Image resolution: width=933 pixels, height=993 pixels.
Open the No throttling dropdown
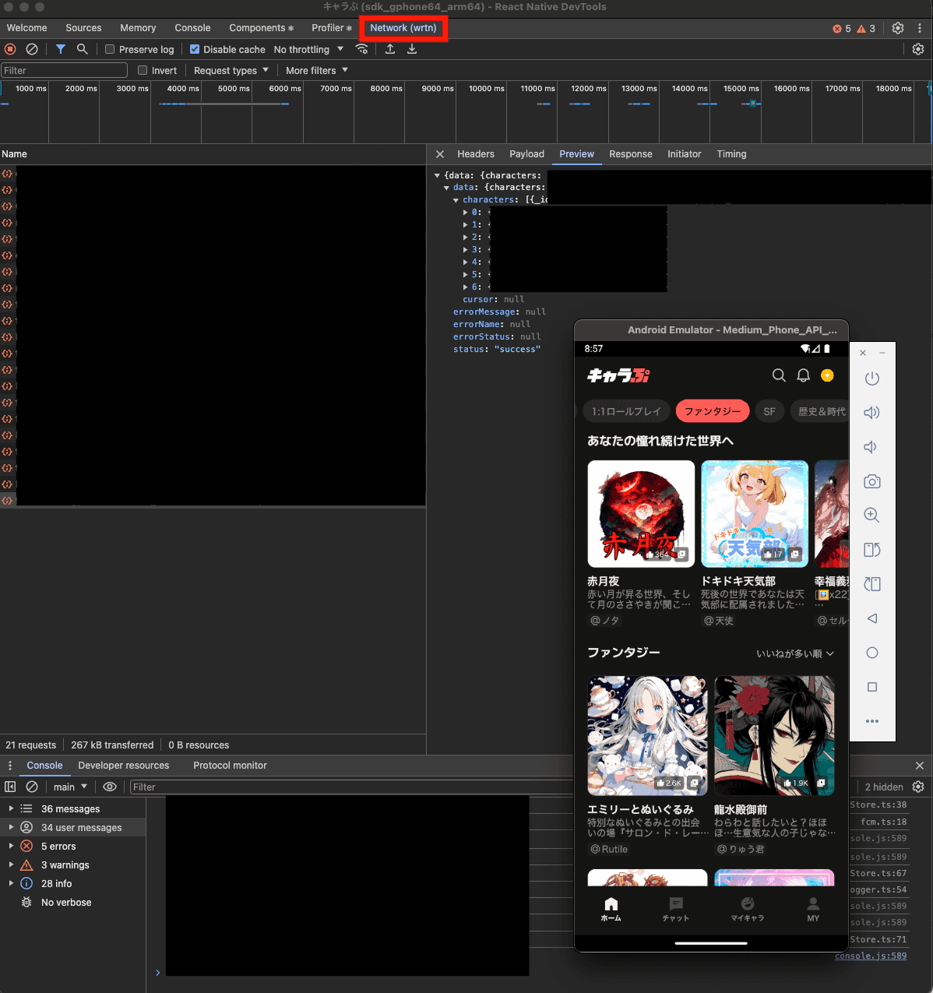coord(308,49)
